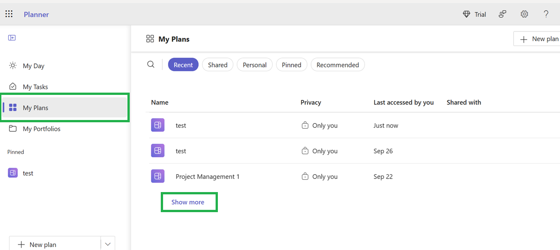This screenshot has width=560, height=250.
Task: Click the 'Sep 22' date
Action: (x=383, y=177)
